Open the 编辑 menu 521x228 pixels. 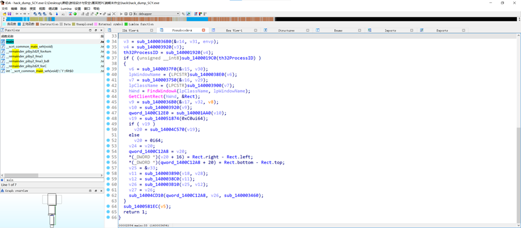14,8
